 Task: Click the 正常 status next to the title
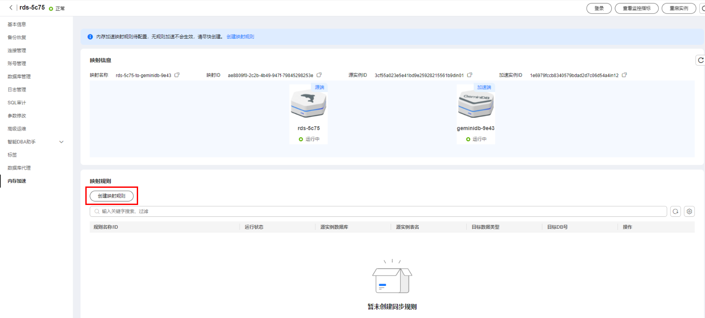[57, 9]
